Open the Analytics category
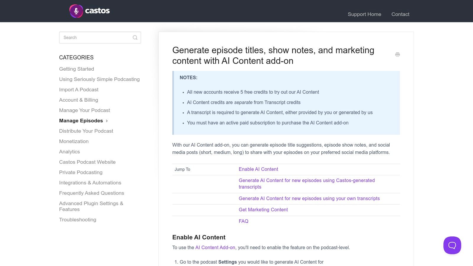Screen dimensions: 473x266 [x=69, y=152]
